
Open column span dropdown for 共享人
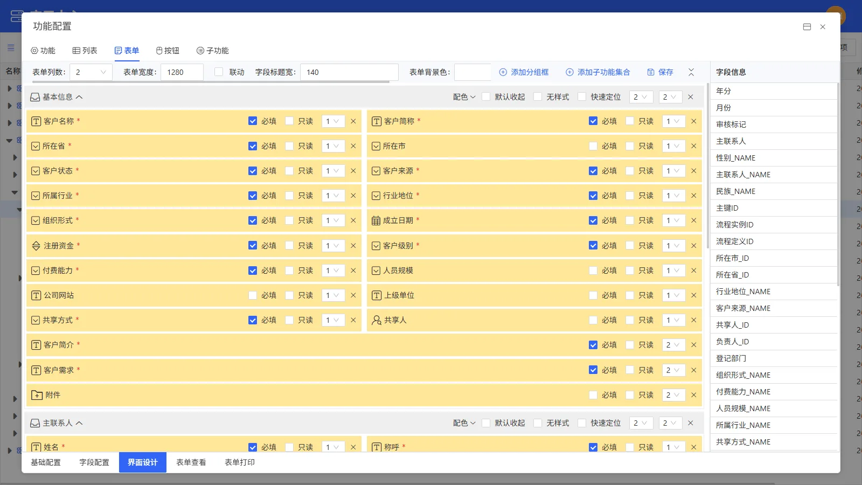pyautogui.click(x=673, y=320)
